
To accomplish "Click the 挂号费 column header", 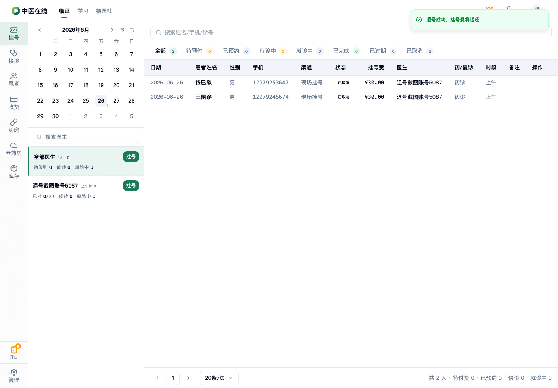I will pos(376,67).
